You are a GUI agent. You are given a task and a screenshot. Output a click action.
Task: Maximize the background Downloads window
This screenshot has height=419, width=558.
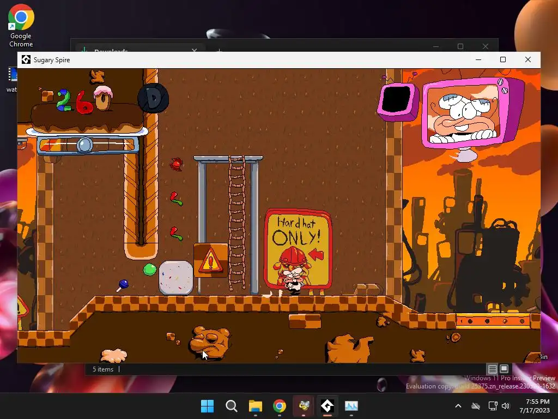pyautogui.click(x=460, y=46)
